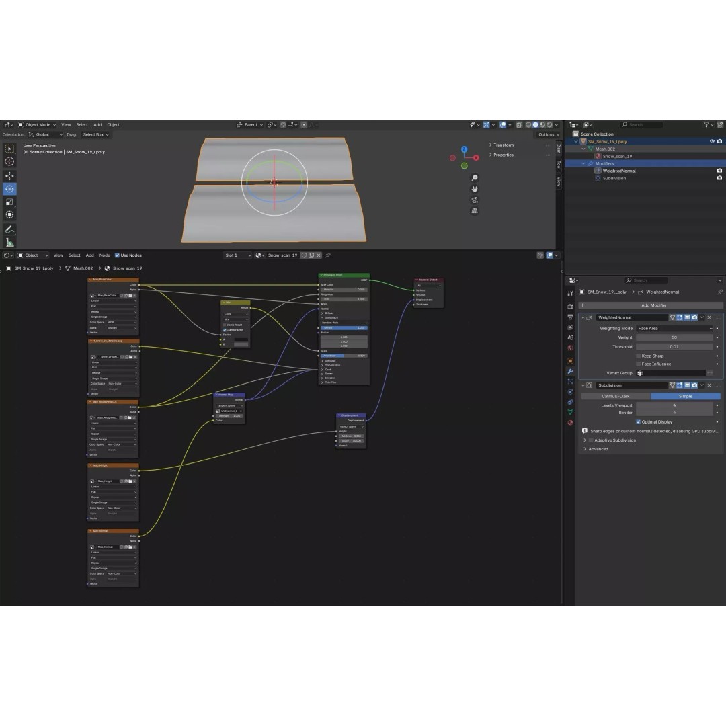Select Snow_scan_19 material in outliner
The image size is (726, 726).
tap(617, 156)
